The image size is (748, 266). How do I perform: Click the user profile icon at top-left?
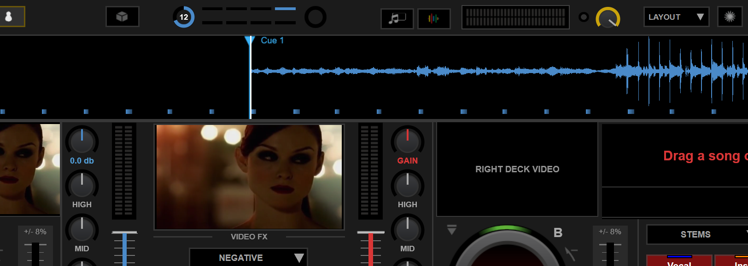pyautogui.click(x=8, y=17)
